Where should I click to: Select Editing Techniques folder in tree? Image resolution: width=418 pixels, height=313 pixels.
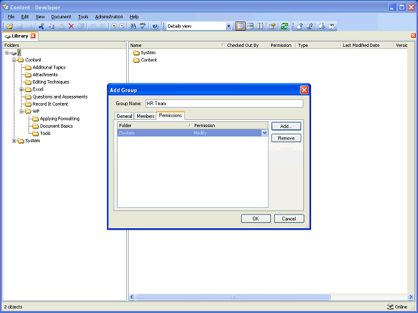coord(51,82)
